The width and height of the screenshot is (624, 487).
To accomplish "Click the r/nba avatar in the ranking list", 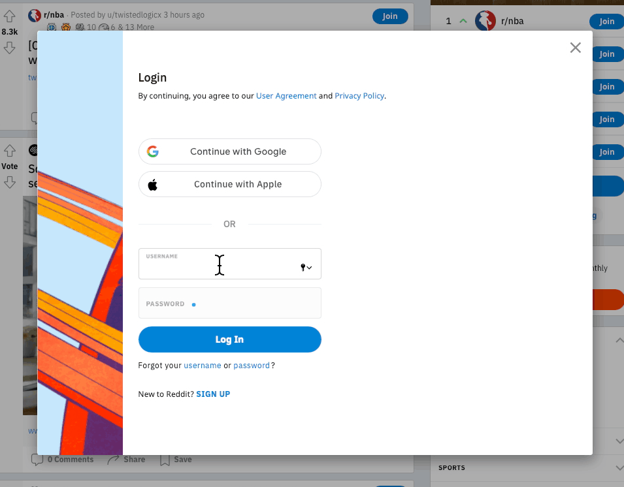I will pos(485,22).
